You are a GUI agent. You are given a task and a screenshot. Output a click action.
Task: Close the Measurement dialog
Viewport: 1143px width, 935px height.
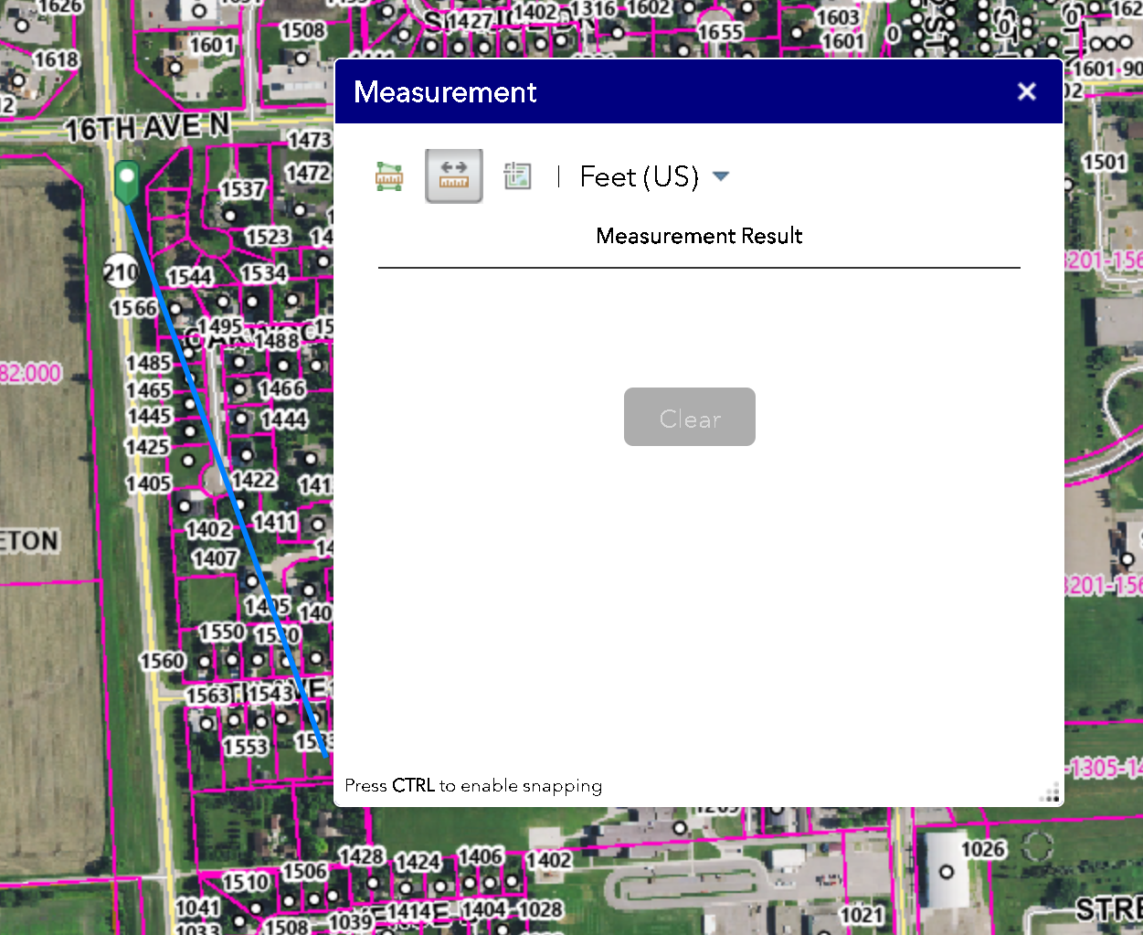coord(1027,91)
